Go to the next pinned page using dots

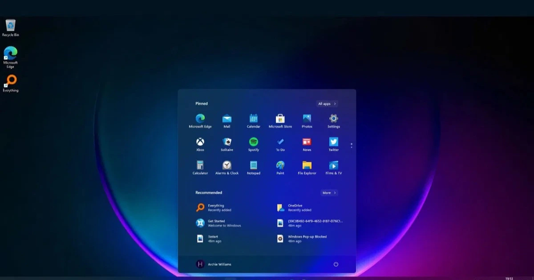352,145
